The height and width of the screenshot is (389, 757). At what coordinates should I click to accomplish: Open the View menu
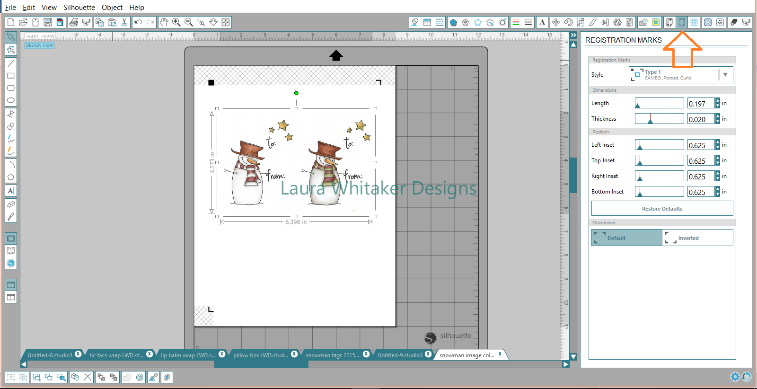(x=49, y=7)
